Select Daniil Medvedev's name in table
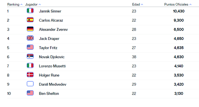The height and width of the screenshot is (107, 199). 52,84
